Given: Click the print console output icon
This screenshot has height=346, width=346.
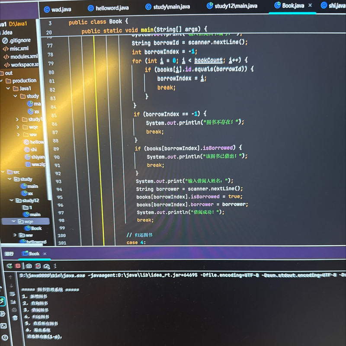Looking at the screenshot, I should (14, 310).
